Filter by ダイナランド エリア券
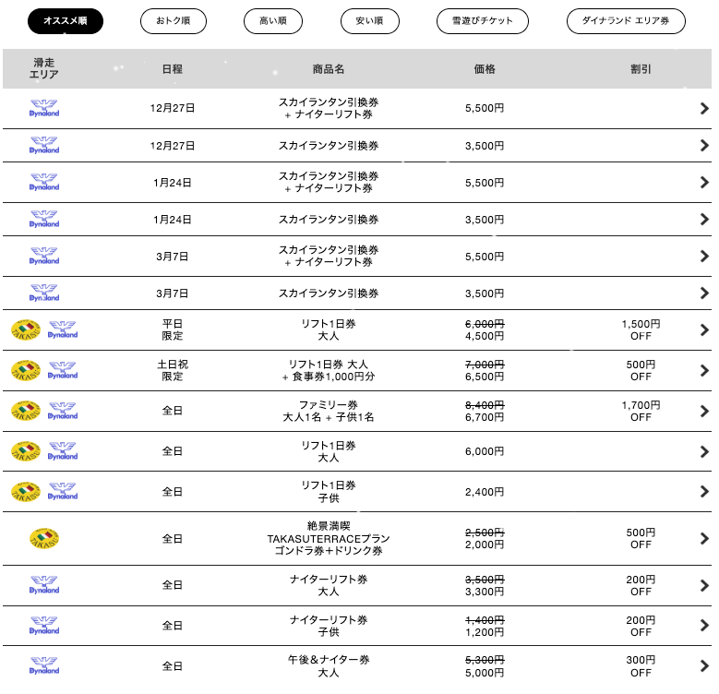Image resolution: width=719 pixels, height=694 pixels. [626, 21]
